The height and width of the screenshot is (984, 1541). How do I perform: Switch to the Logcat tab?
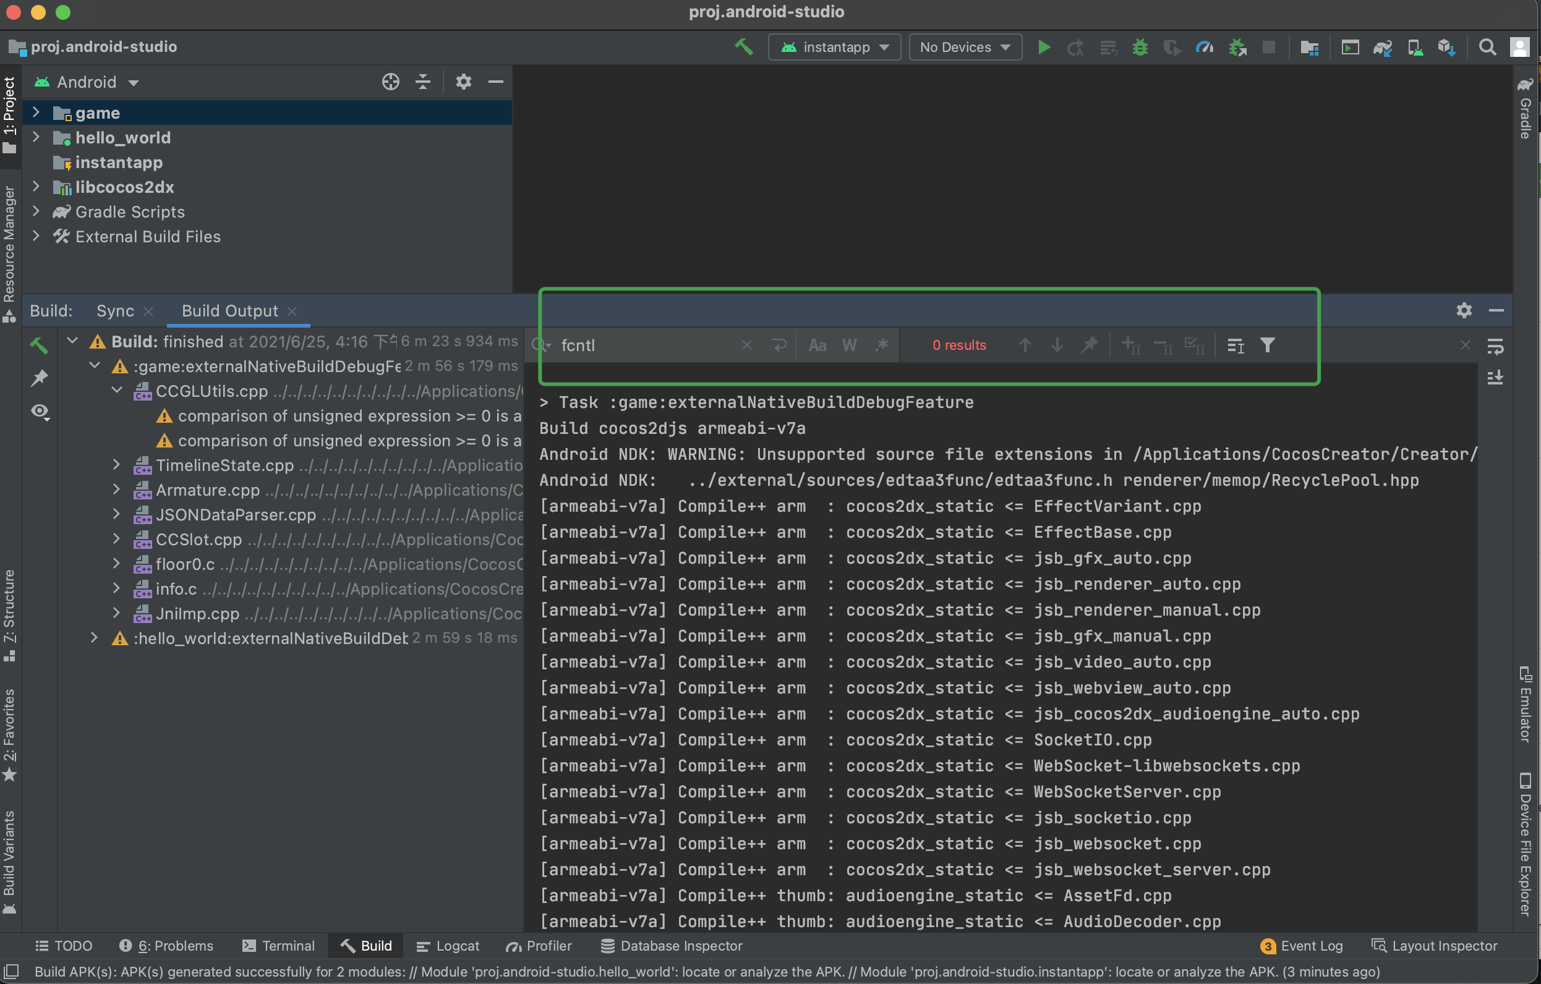447,946
